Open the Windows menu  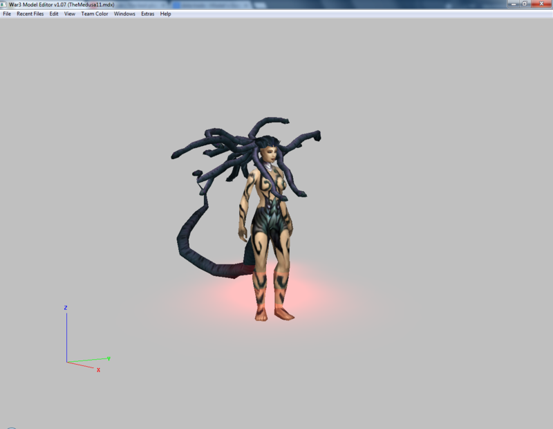(x=124, y=14)
